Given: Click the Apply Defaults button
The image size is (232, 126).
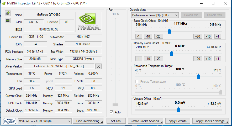Looking at the screenshot, I should 178,121.
